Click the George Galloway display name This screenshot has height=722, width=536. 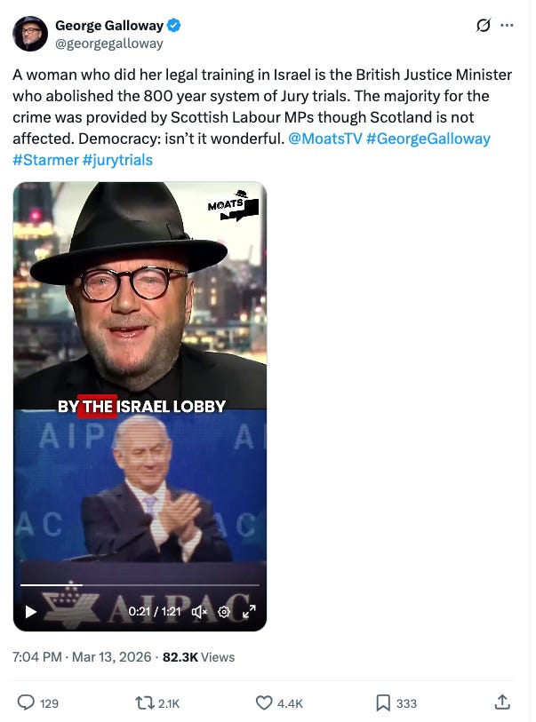(x=109, y=26)
